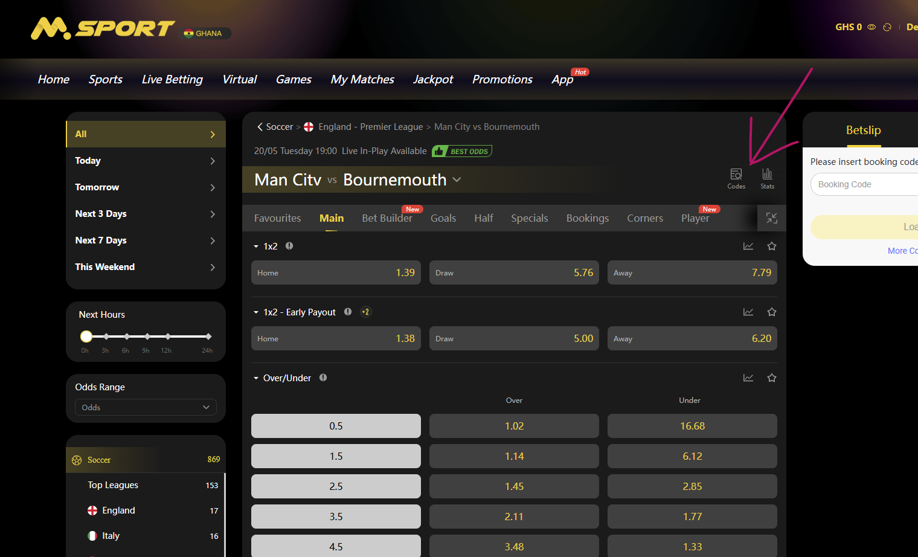Switch to the Specials tab
918x557 pixels.
click(530, 218)
